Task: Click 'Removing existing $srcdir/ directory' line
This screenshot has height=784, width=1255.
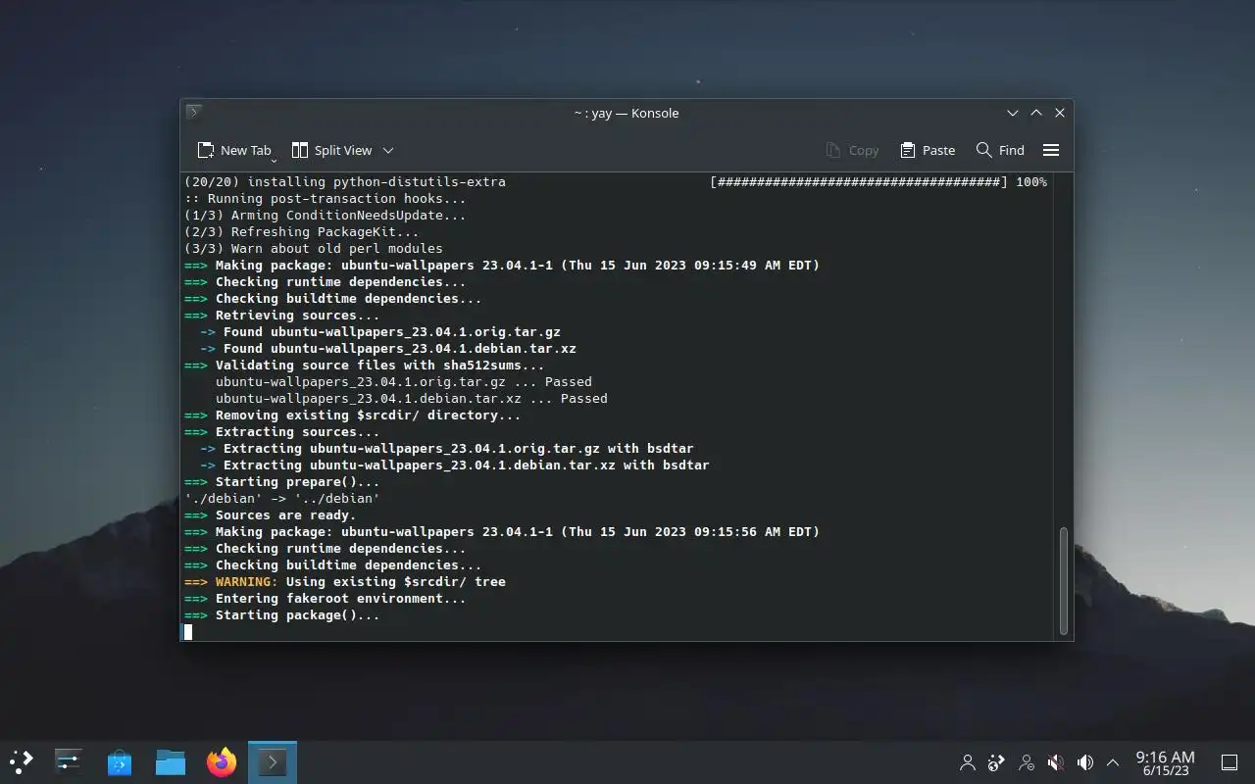Action: tap(353, 415)
